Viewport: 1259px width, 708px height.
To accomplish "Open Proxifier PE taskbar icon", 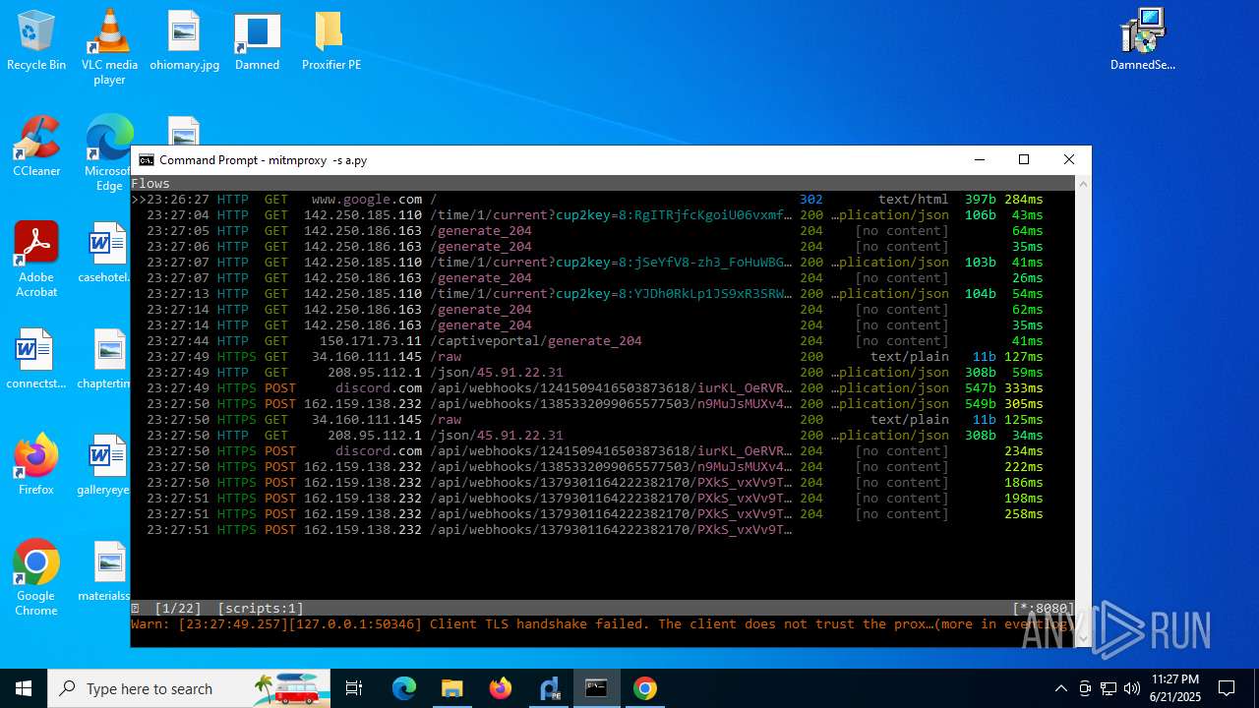I will click(x=549, y=688).
